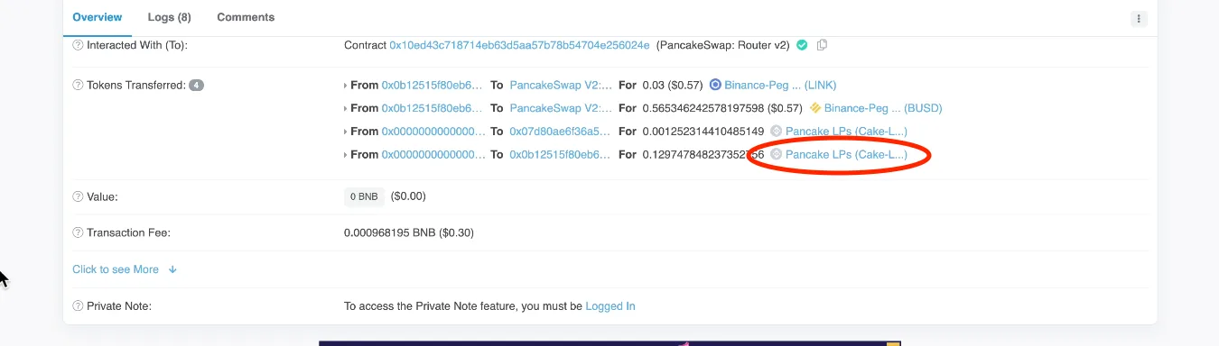The height and width of the screenshot is (346, 1219).
Task: Open PancakeSwap V2 recipient in BUSD row
Action: tap(561, 108)
